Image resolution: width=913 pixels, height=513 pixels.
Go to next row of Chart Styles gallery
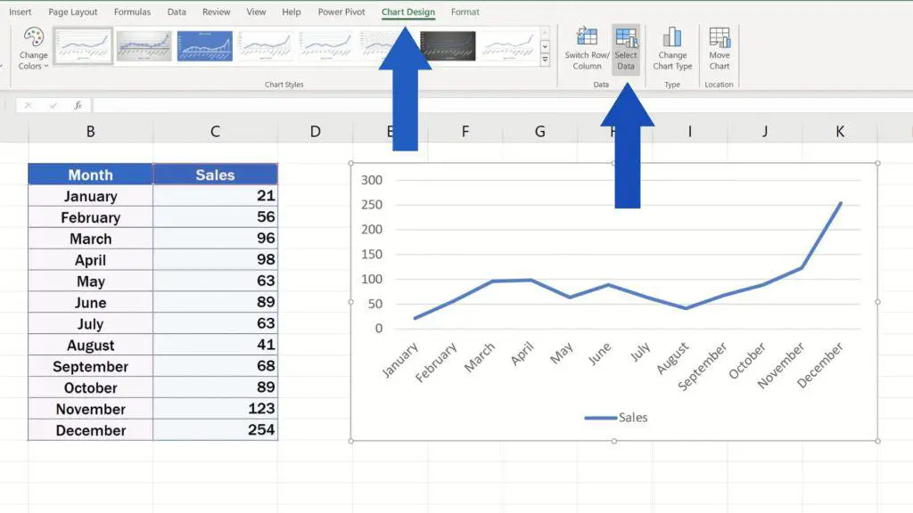545,46
